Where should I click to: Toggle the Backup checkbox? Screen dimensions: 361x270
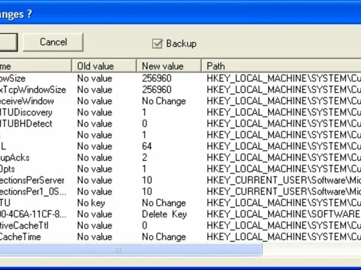[157, 44]
